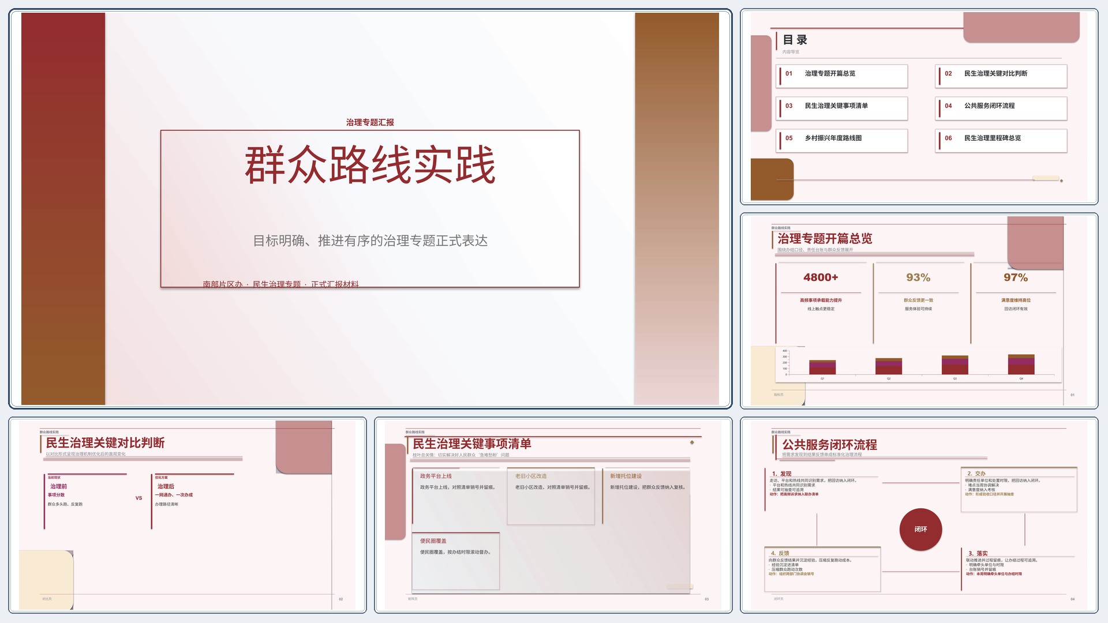This screenshot has height=623, width=1108.
Task: Click contents entry 03 民生治理关键事项清单
Action: 842,108
